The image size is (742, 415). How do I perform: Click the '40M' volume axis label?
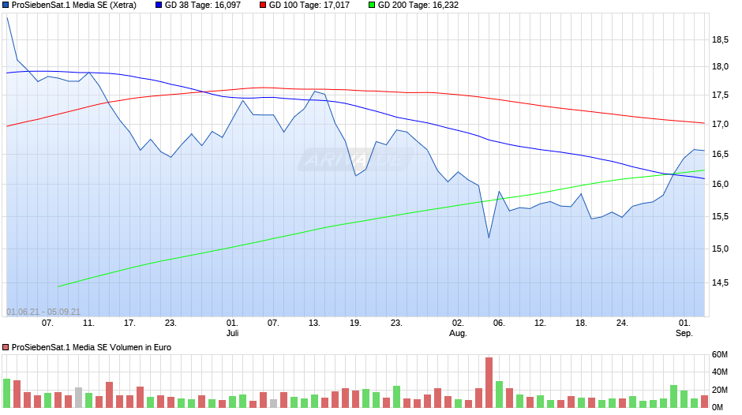click(720, 372)
